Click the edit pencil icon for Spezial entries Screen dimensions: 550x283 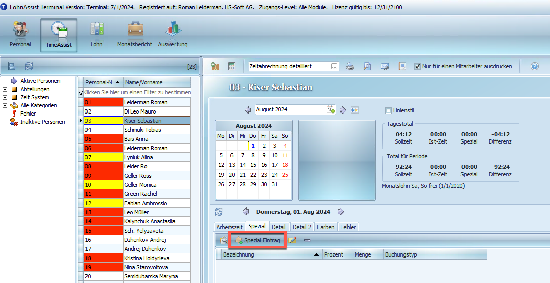coord(293,240)
